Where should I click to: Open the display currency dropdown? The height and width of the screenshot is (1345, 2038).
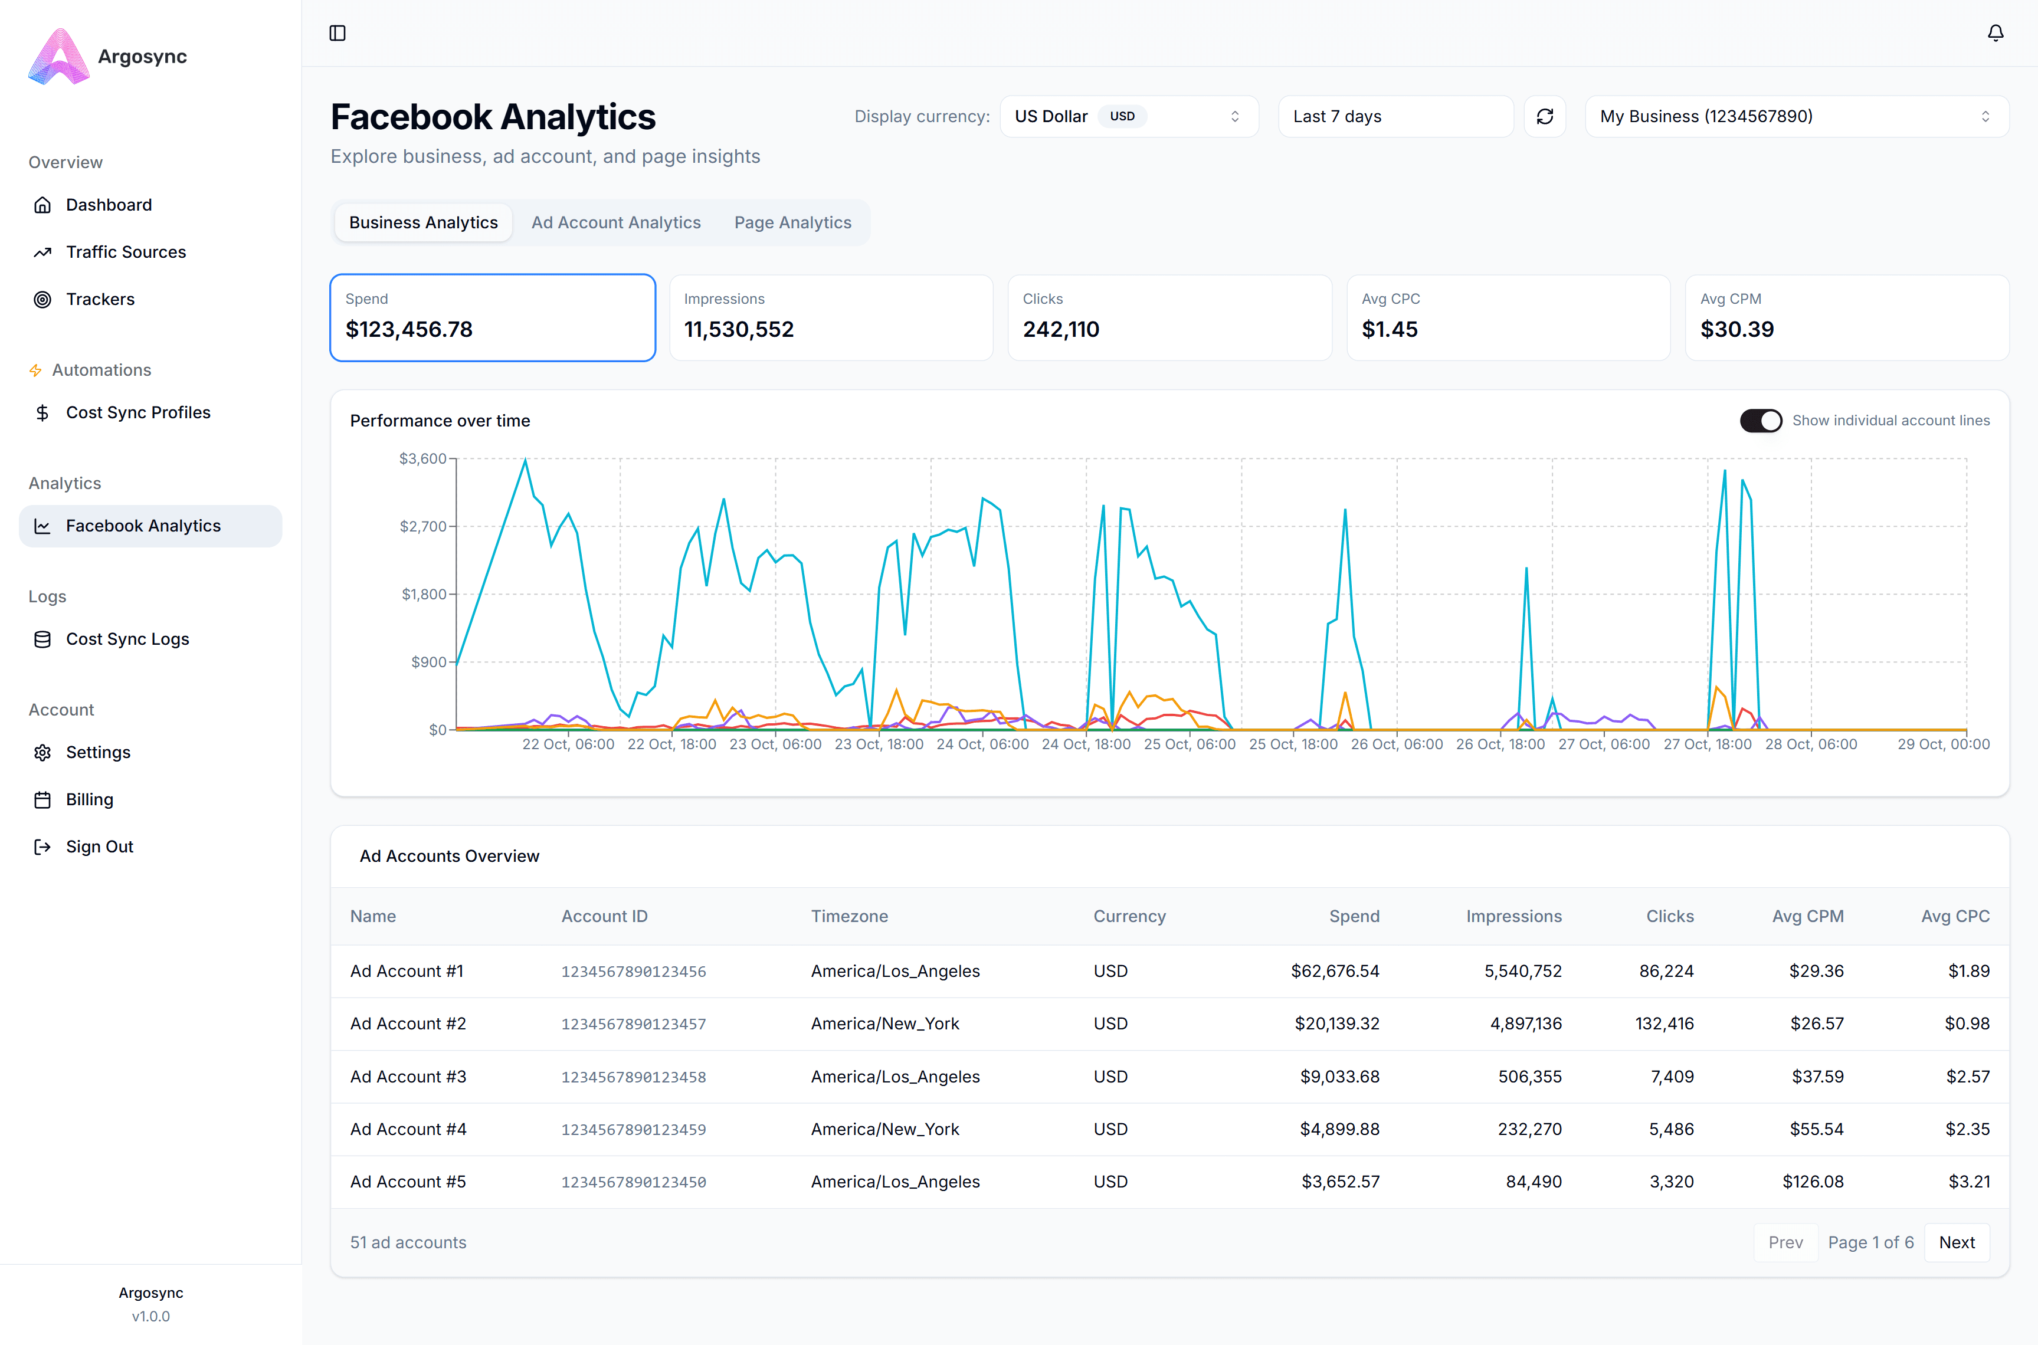pos(1129,116)
